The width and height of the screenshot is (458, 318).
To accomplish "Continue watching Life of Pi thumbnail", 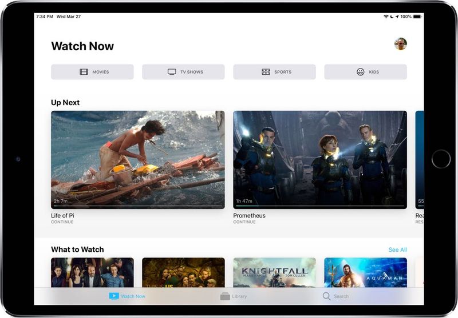I will coord(138,160).
